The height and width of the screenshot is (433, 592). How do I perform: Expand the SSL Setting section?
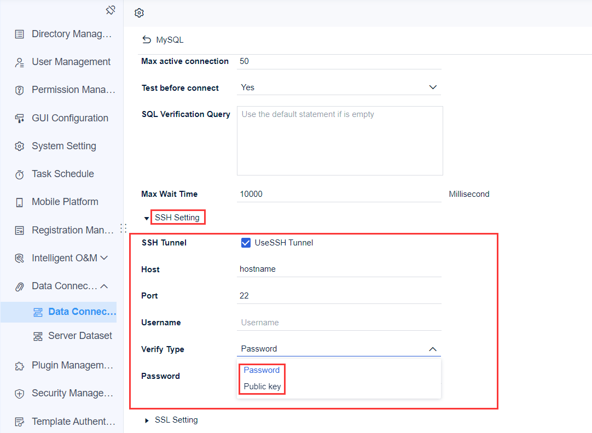[176, 420]
